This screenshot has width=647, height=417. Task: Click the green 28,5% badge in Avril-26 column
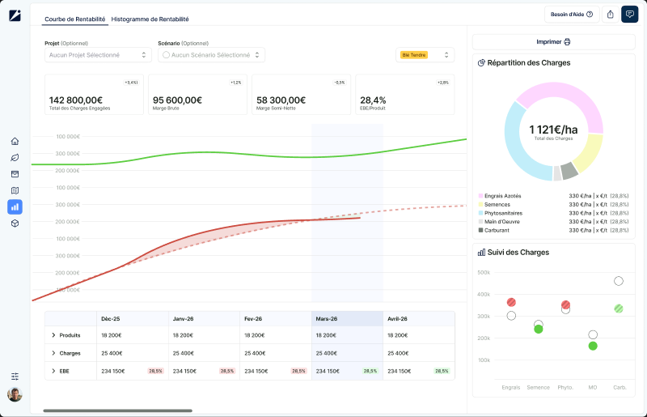click(x=442, y=371)
